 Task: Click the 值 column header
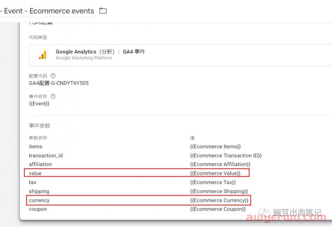192,138
